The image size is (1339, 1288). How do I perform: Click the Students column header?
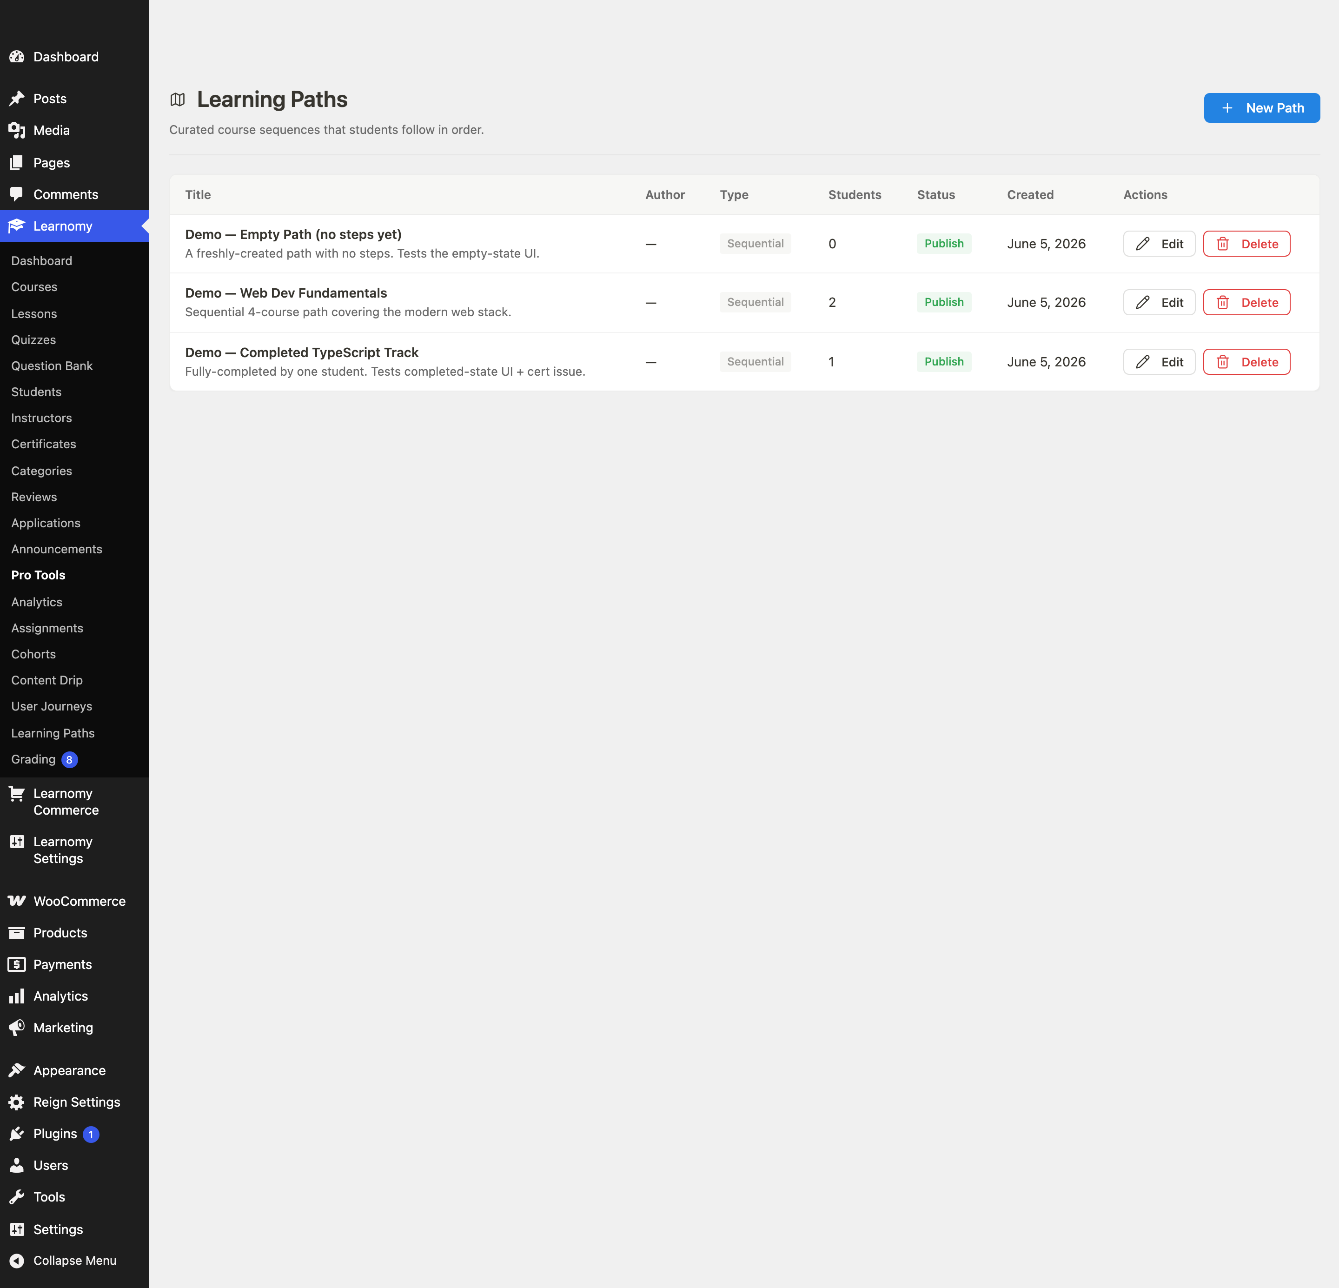tap(855, 195)
